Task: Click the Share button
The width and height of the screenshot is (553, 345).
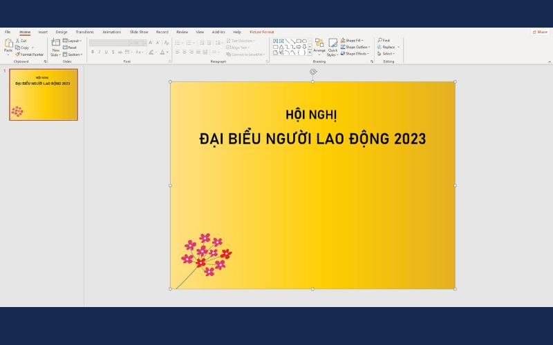Action: pos(541,32)
